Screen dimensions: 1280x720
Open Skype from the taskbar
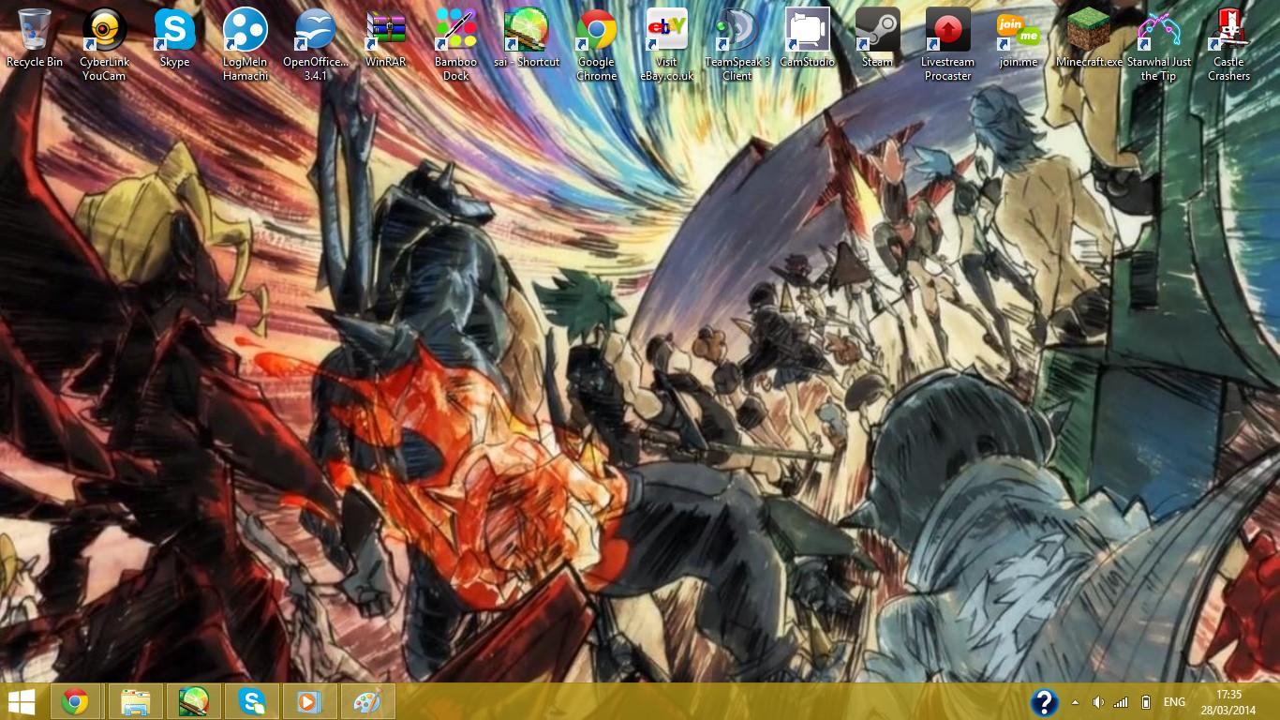(251, 701)
